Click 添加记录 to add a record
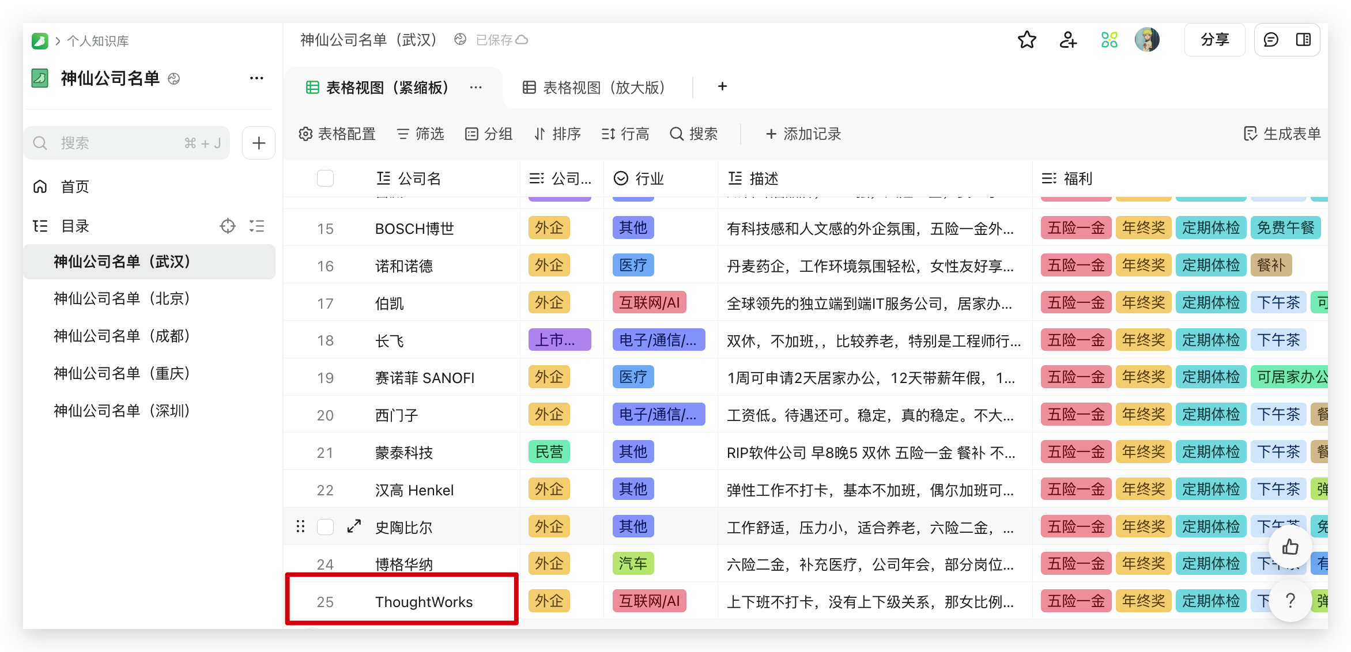This screenshot has width=1351, height=652. point(803,134)
